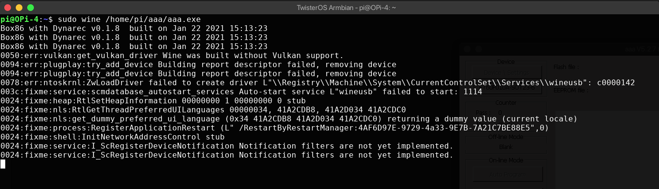Screen dimensions: 659x189
Task: Click the terminal block cursor
Action: coord(3,164)
